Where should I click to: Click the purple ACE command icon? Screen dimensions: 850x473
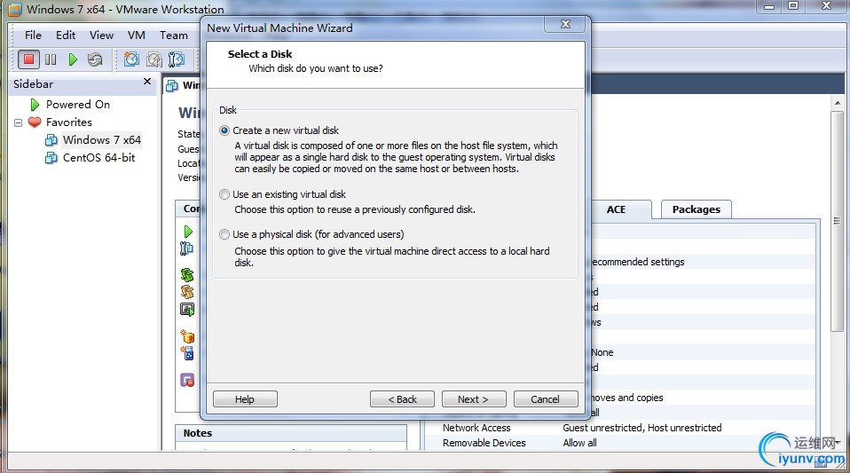tap(187, 380)
